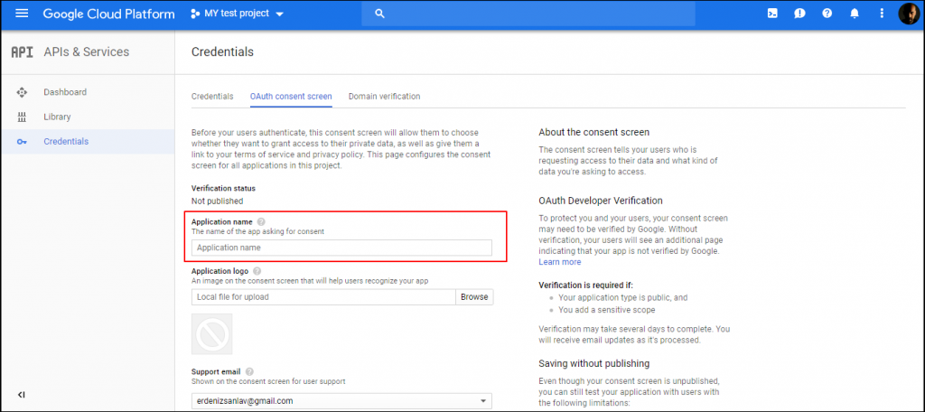This screenshot has height=412, width=925.
Task: Click the Dashboard sidebar icon
Action: coord(23,92)
